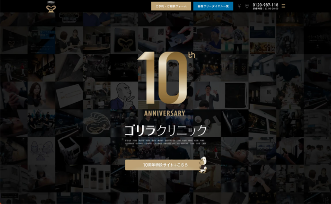The width and height of the screenshot is (331, 204).
Task: Open the 各院フリーダイヤル一覧 button
Action: tap(213, 6)
